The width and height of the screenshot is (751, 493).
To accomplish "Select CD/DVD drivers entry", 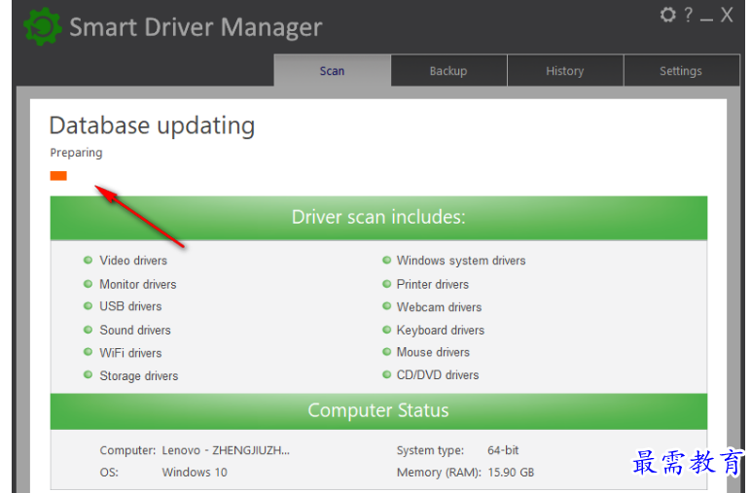I will coord(438,375).
